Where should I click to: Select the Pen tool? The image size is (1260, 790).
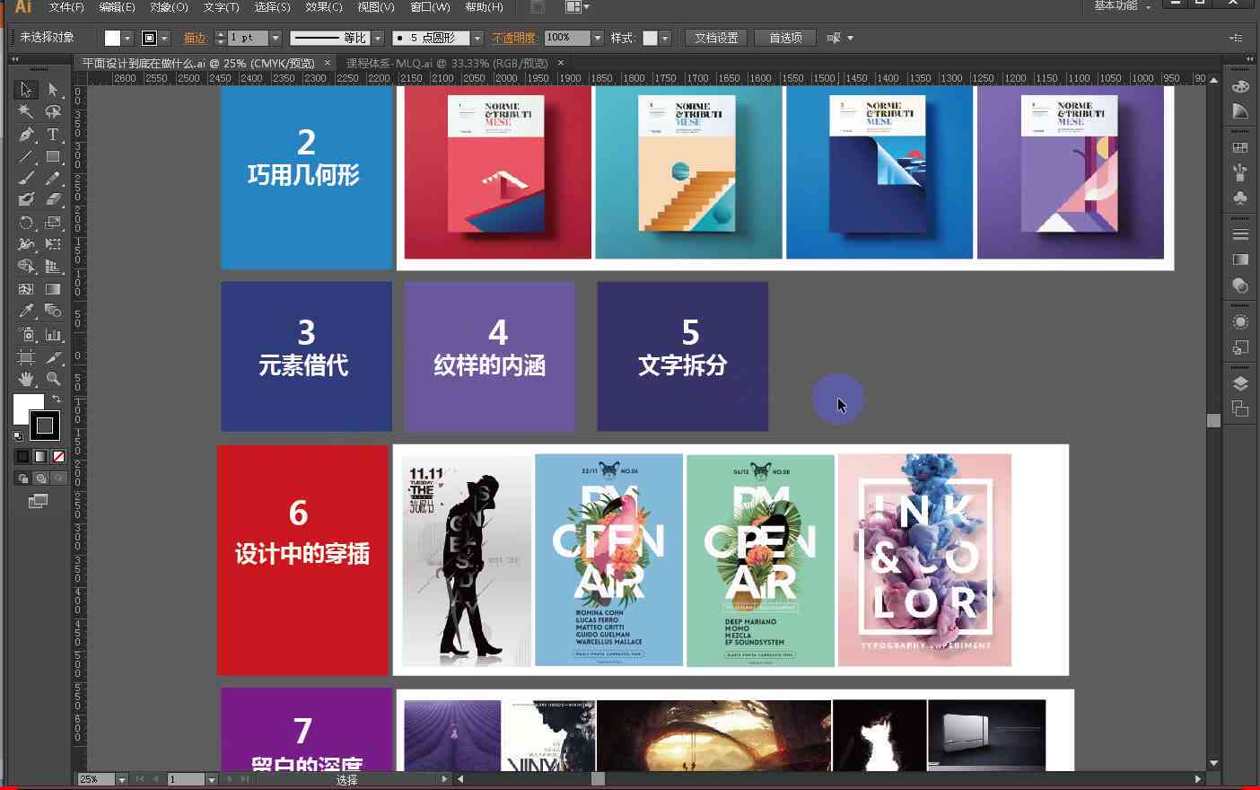click(x=26, y=135)
